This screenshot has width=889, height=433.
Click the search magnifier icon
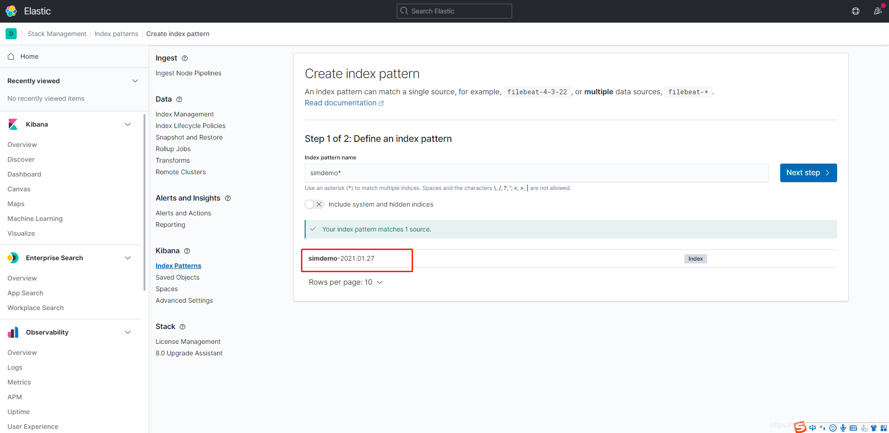(x=404, y=11)
